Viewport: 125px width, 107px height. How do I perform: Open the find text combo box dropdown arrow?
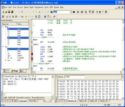pyautogui.click(x=71, y=12)
